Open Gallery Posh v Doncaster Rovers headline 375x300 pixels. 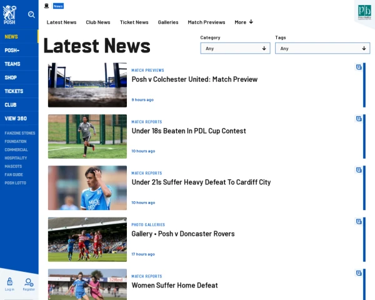pos(183,234)
